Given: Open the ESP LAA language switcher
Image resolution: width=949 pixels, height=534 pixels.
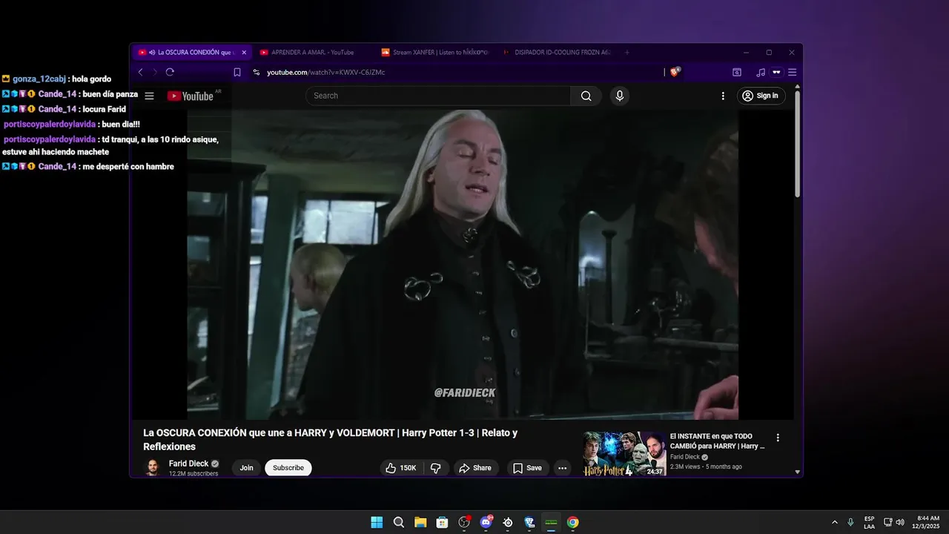Looking at the screenshot, I should point(869,522).
